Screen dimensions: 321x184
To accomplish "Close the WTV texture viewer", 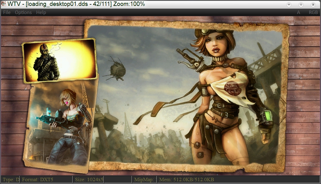I will (313, 4).
